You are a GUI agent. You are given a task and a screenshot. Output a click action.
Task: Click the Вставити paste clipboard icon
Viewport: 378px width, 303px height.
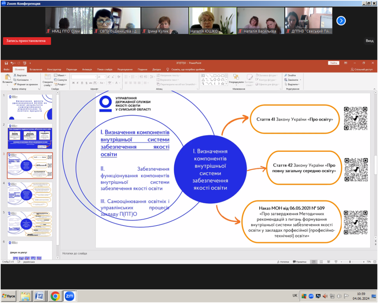(x=7, y=78)
